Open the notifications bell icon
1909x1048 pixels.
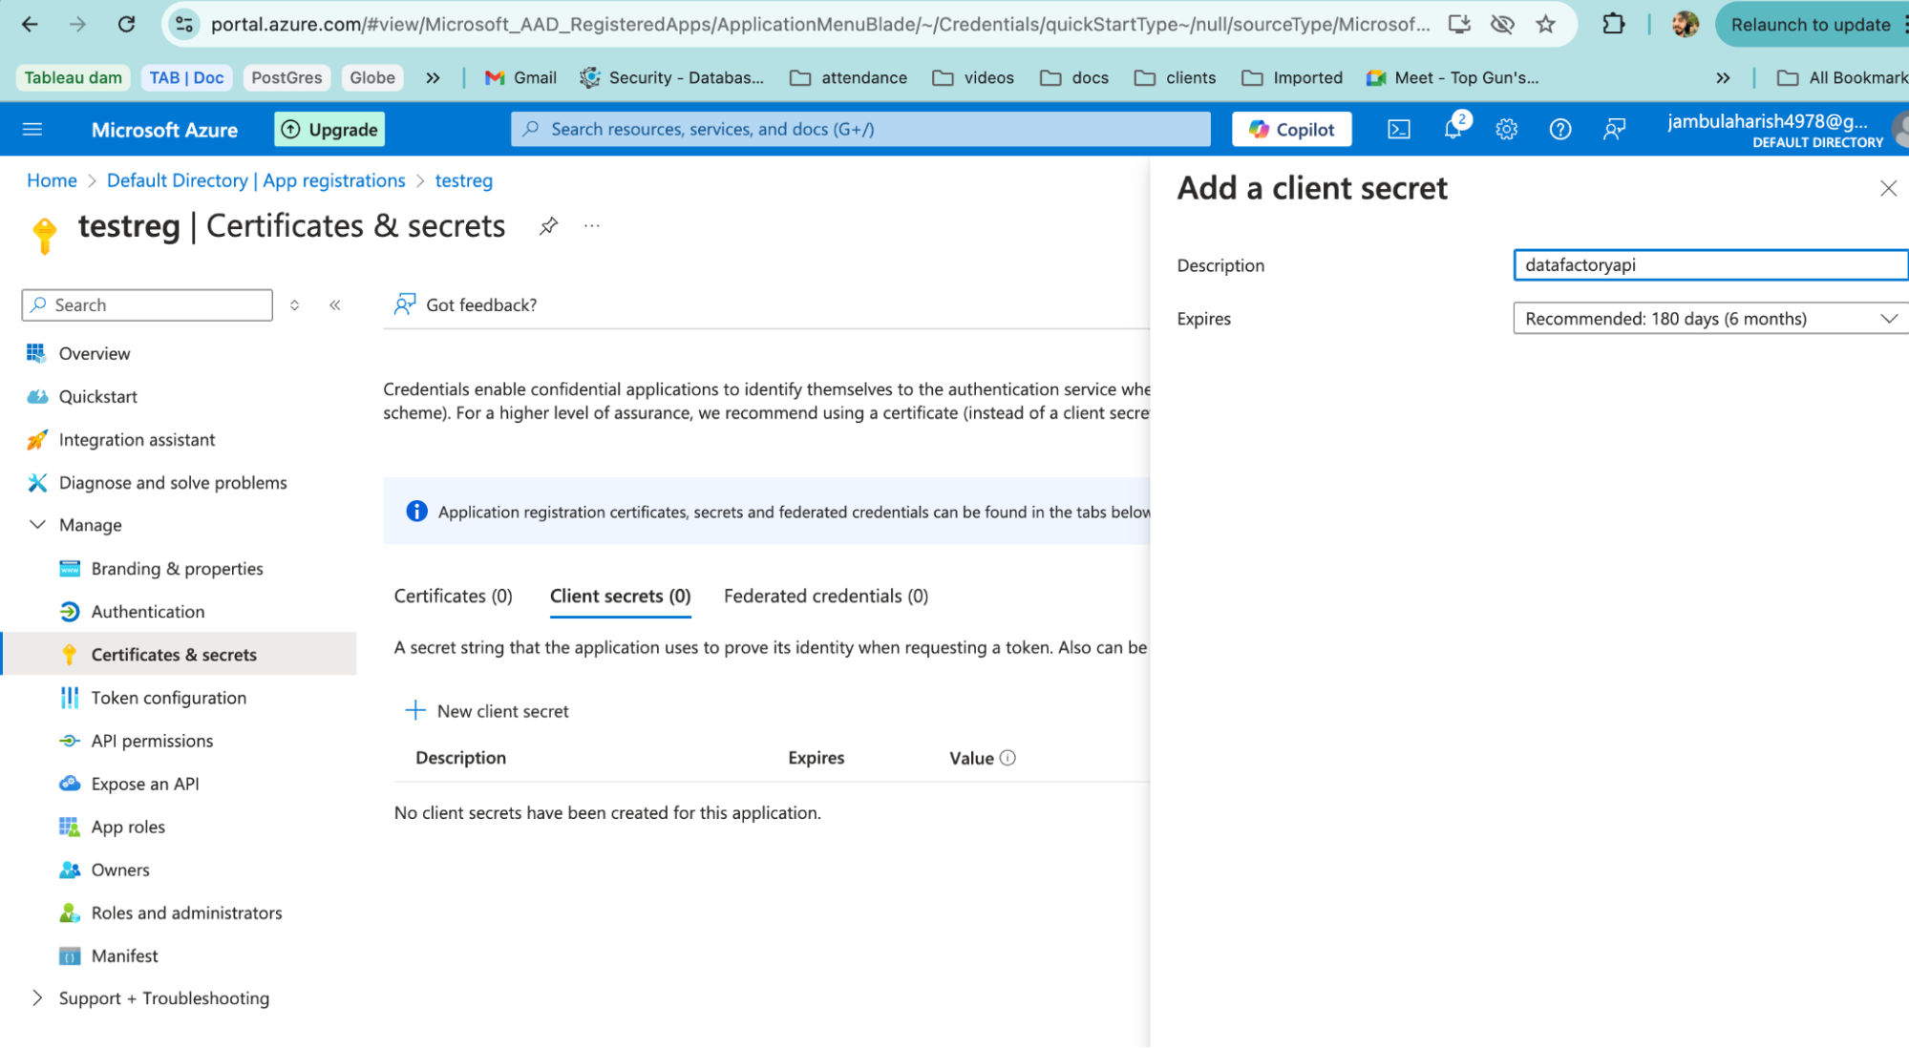[1453, 129]
